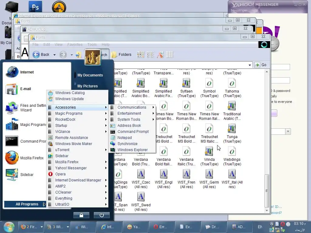The image size is (311, 233).
Task: Open Tools menu in Fonts window
Action: [92, 45]
